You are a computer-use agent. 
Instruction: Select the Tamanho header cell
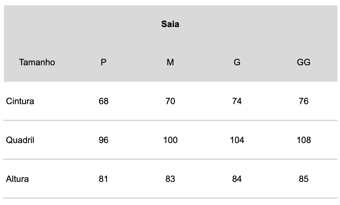37,62
